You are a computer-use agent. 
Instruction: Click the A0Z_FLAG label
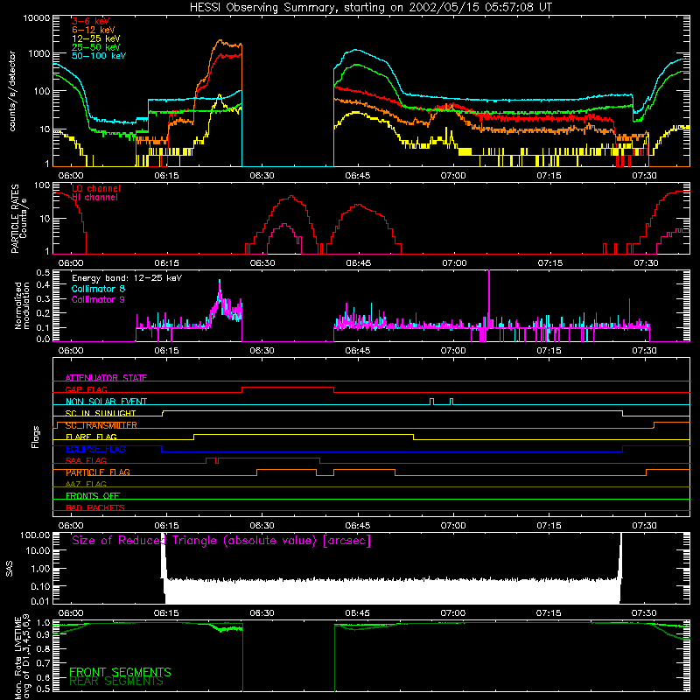[86, 484]
